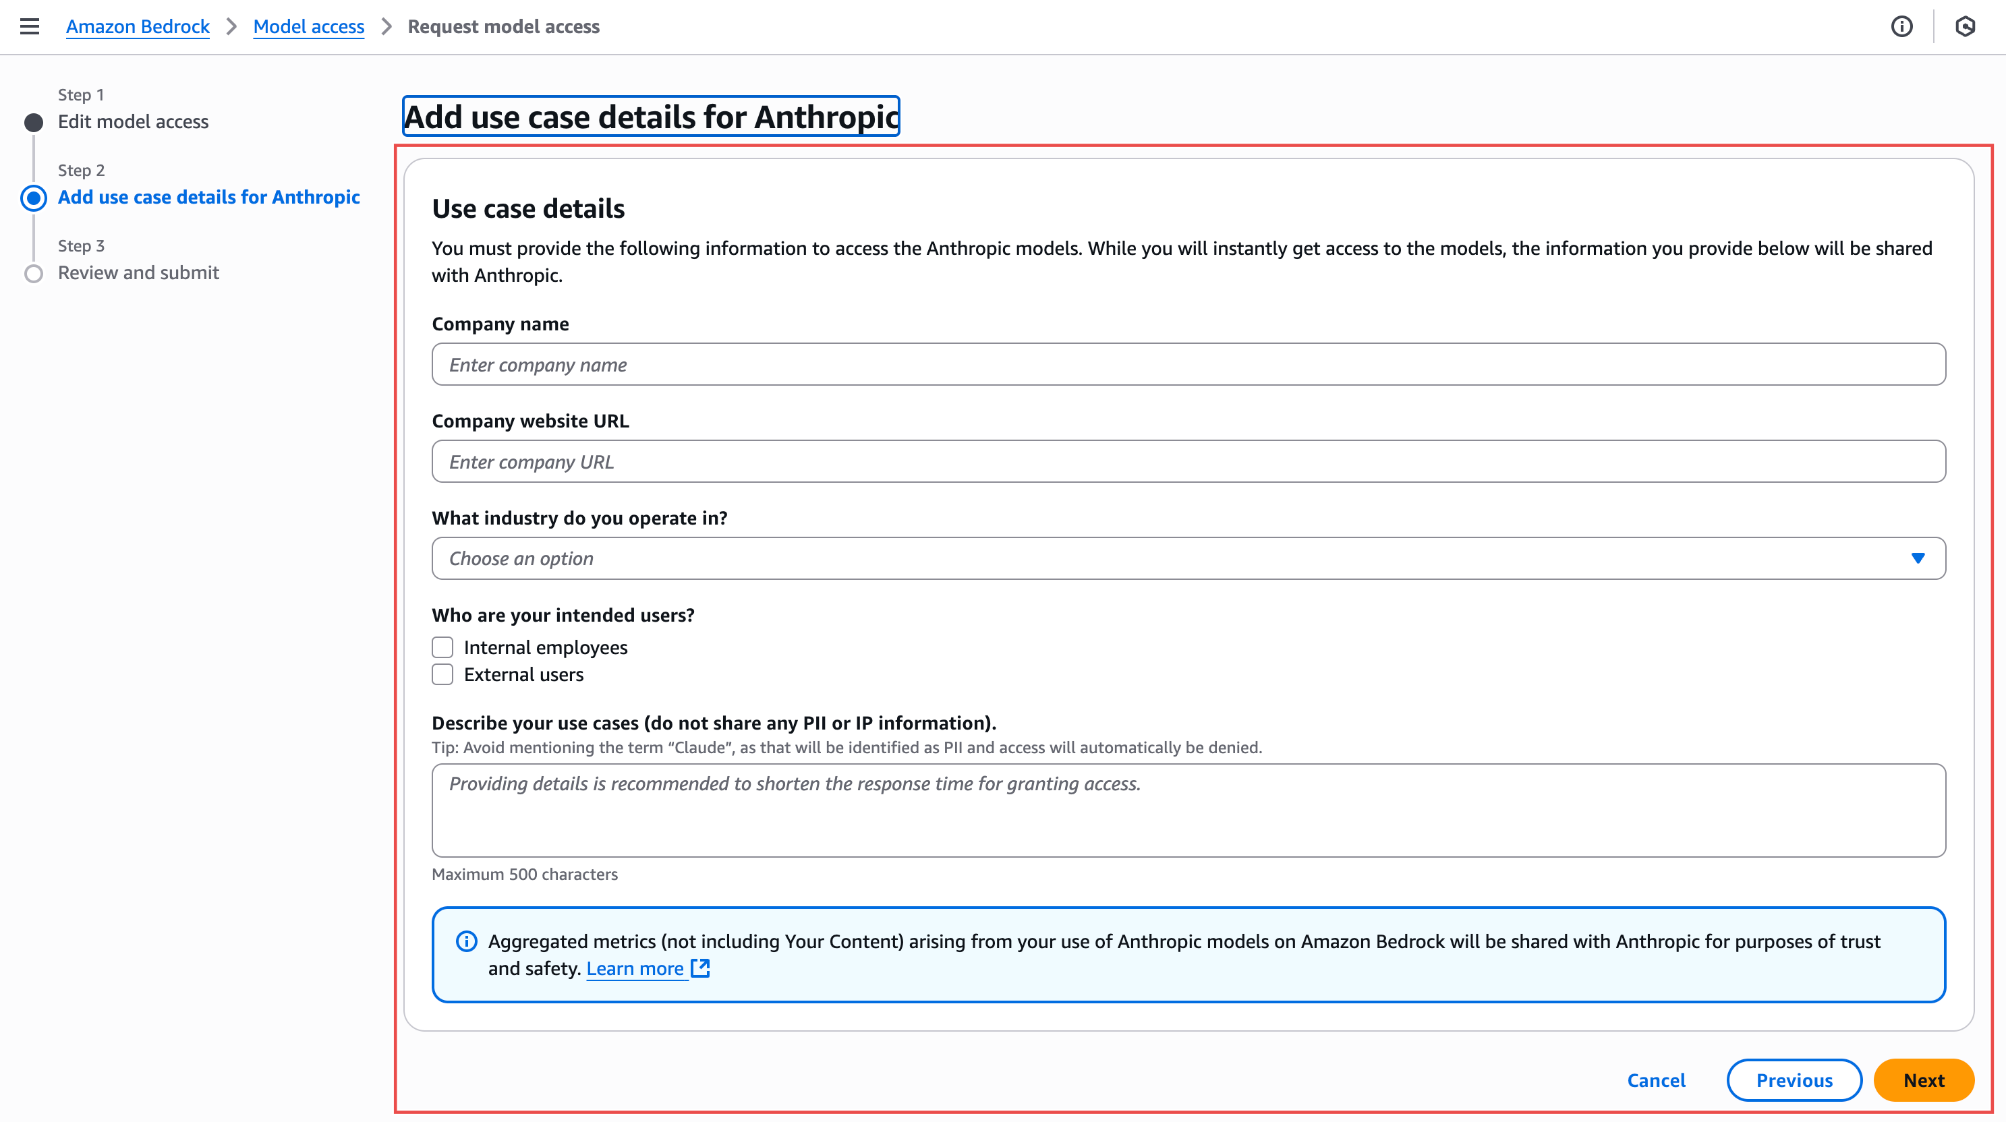Open the navigation sidebar menu
The image size is (2006, 1122).
(x=30, y=26)
